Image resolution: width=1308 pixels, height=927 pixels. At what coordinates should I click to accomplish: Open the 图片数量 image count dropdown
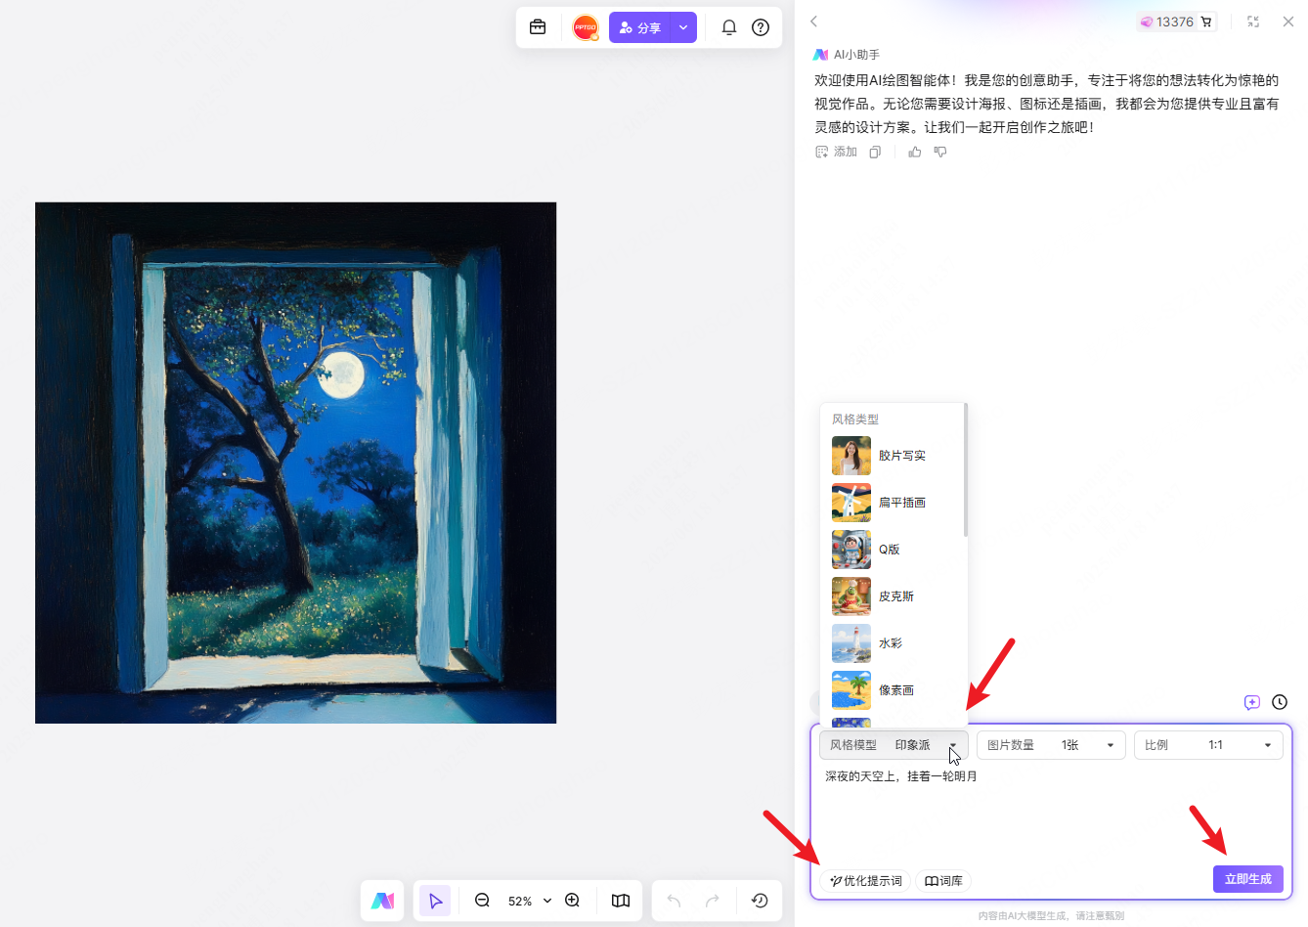(x=1051, y=745)
